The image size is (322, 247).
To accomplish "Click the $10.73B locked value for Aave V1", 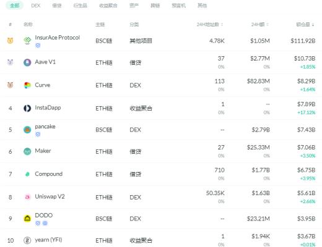I will coord(305,59).
